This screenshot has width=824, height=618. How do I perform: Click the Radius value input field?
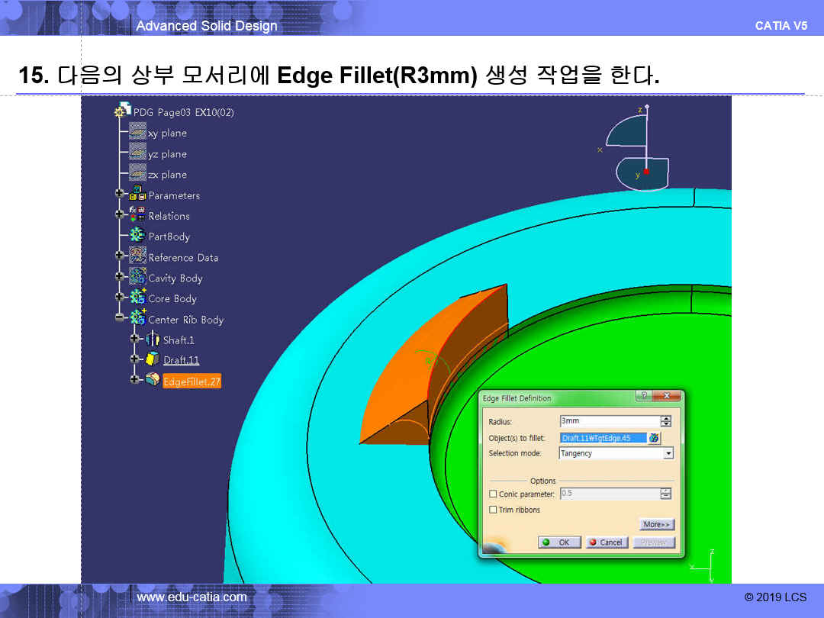coord(609,421)
